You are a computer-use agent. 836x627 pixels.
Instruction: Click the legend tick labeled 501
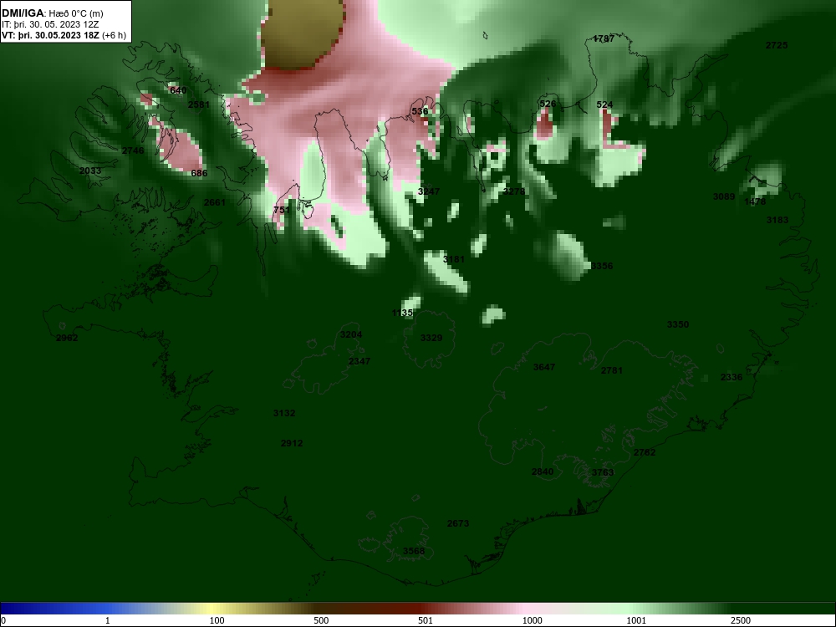(426, 620)
